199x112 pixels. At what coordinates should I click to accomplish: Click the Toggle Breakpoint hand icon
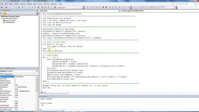click(x=110, y=7)
